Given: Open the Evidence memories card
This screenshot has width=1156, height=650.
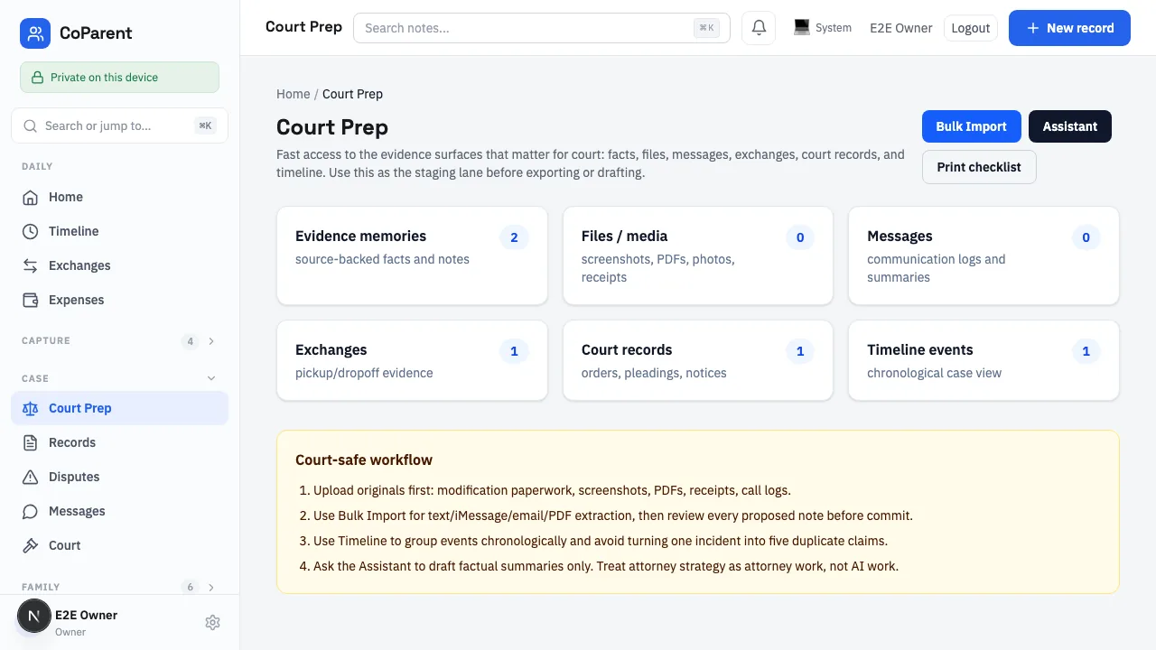Looking at the screenshot, I should point(412,255).
